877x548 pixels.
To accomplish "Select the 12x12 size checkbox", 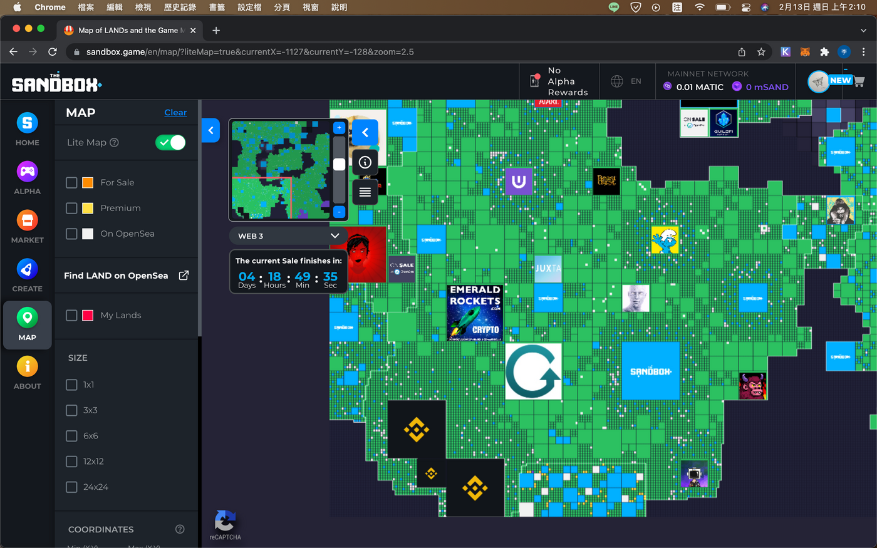I will coord(71,462).
